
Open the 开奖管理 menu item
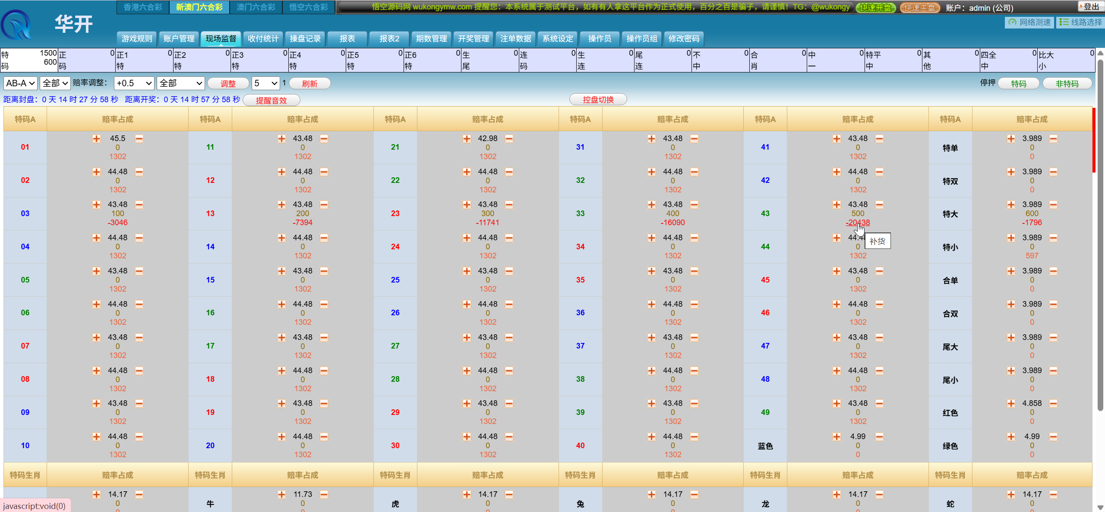pyautogui.click(x=474, y=39)
